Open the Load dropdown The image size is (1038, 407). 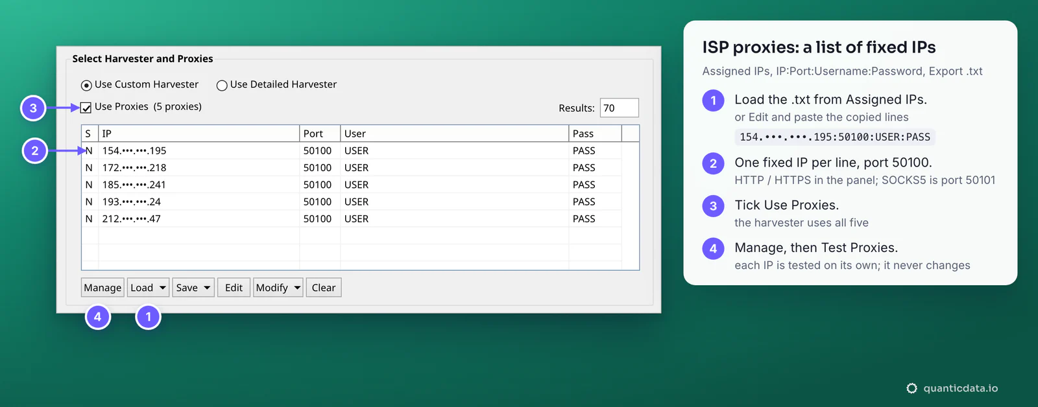tap(148, 288)
